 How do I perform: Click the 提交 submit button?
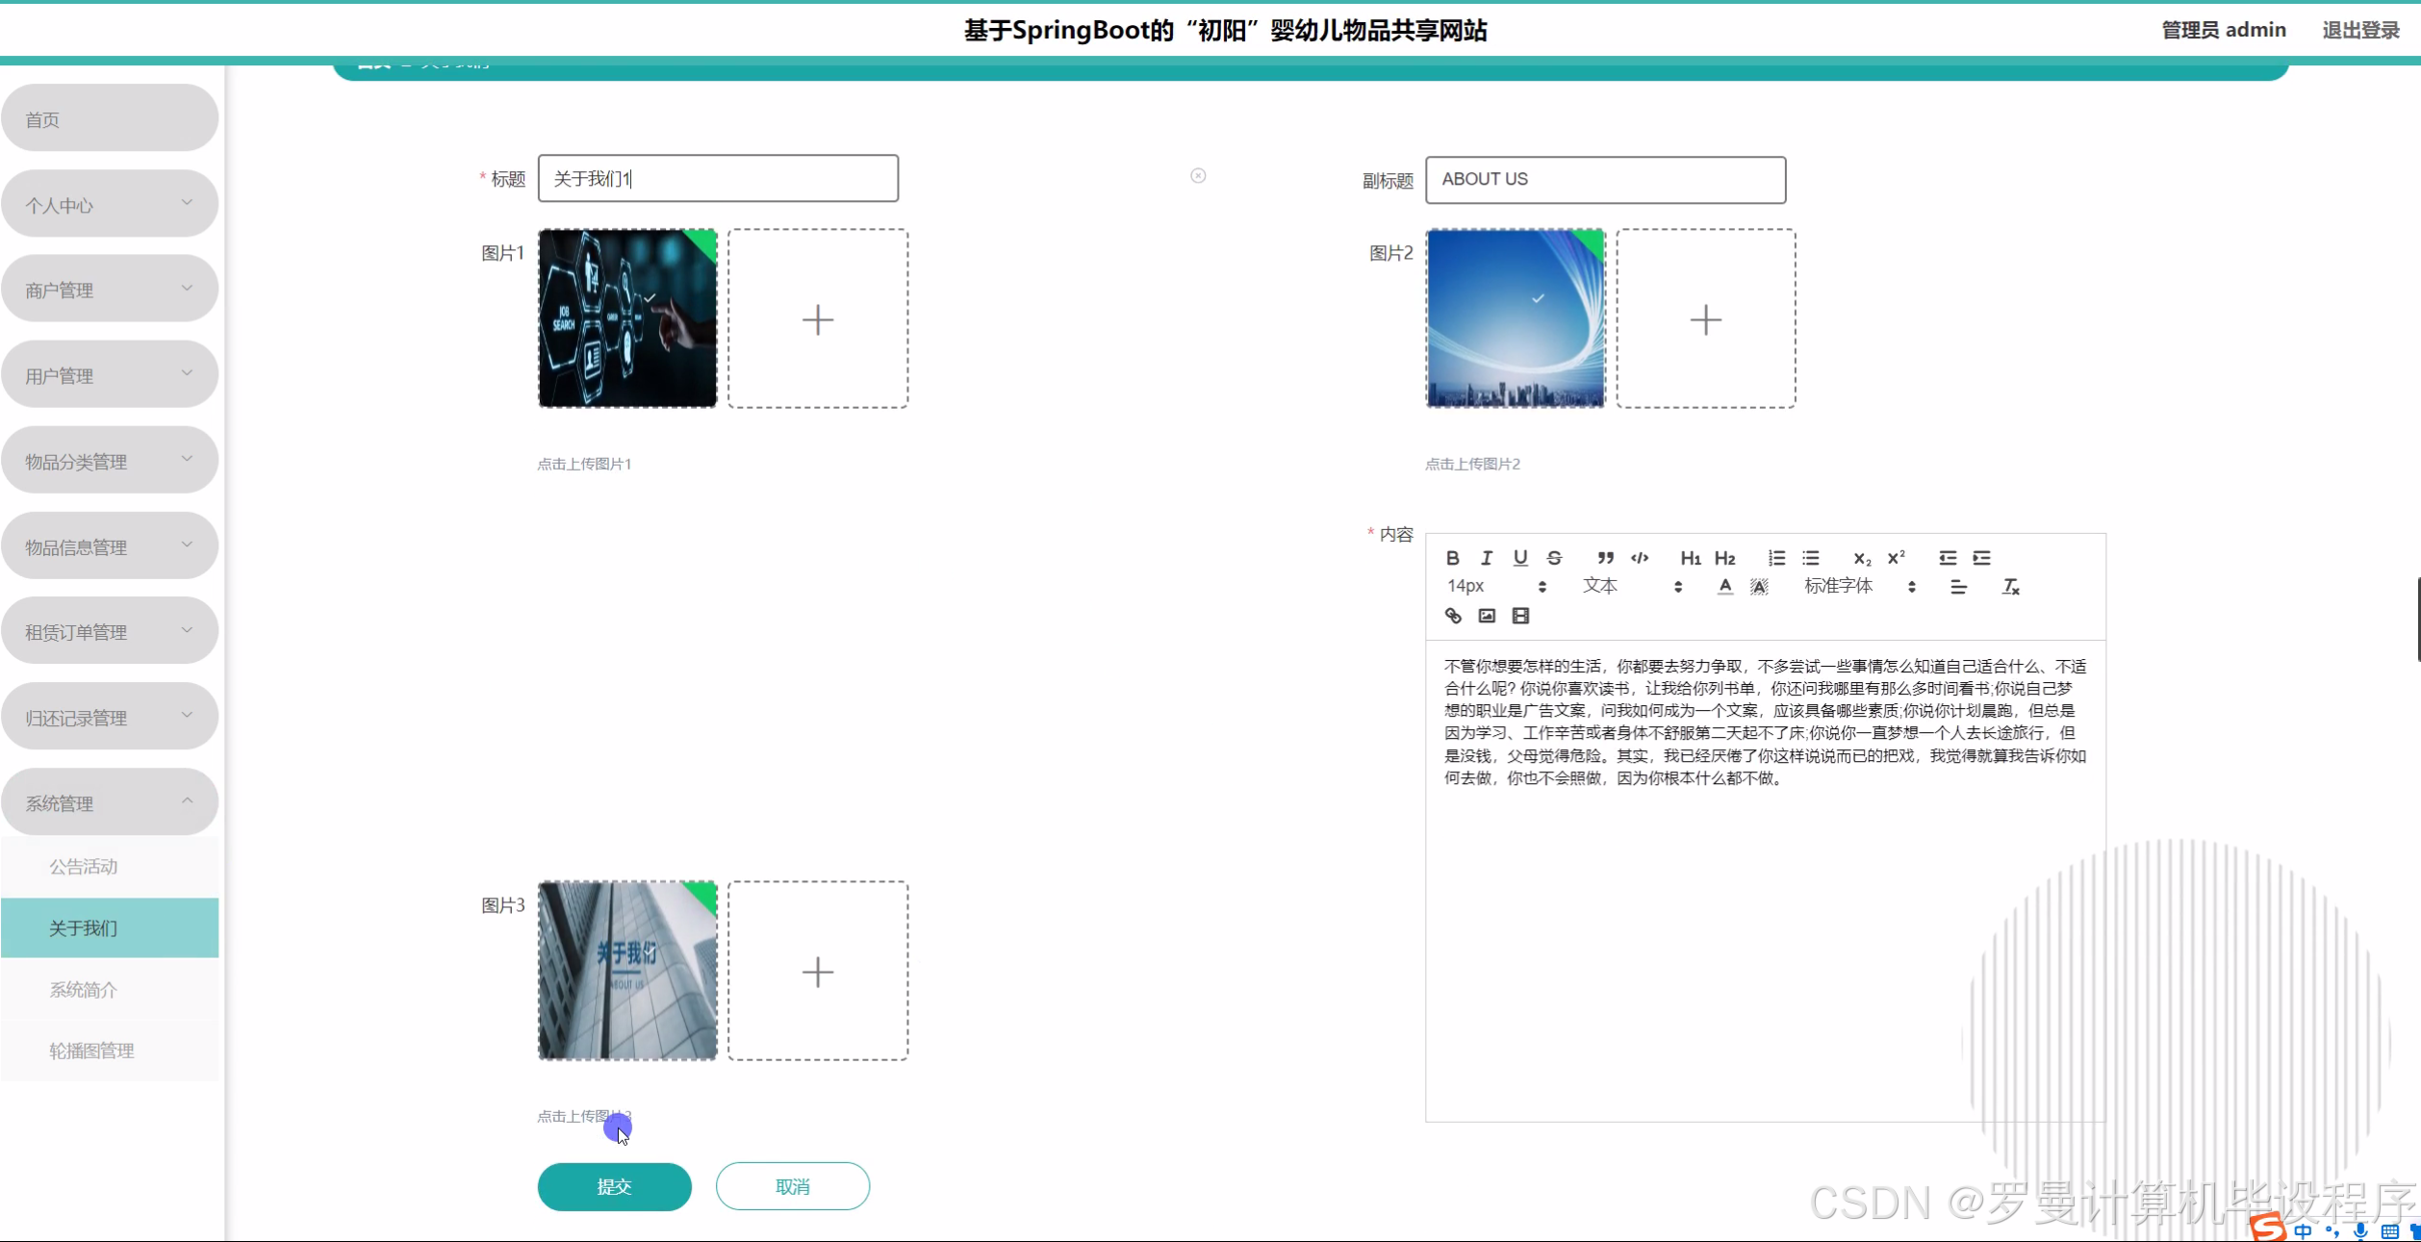(614, 1186)
